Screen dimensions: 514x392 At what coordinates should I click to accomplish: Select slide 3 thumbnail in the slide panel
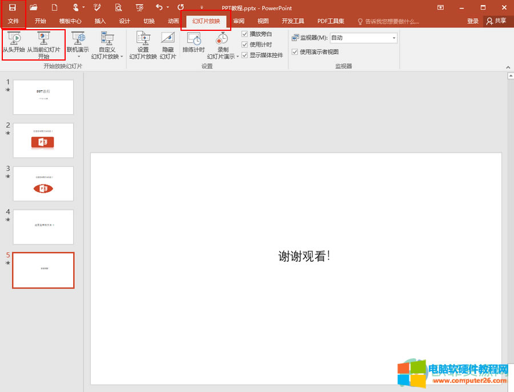pyautogui.click(x=43, y=183)
